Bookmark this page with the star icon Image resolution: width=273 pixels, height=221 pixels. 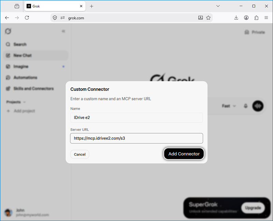(208, 18)
